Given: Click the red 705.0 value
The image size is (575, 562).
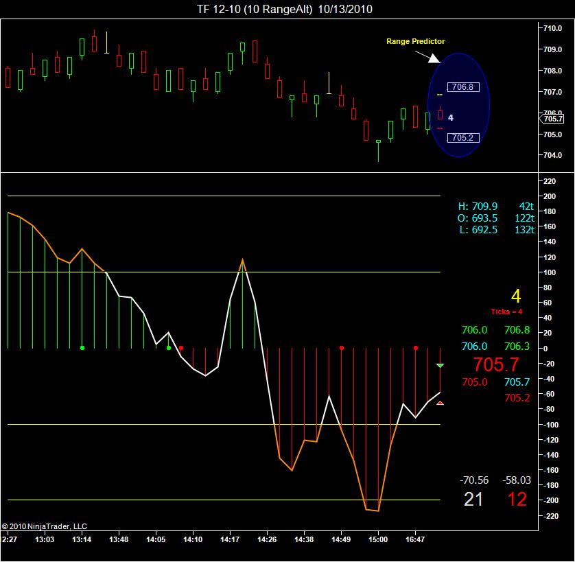Looking at the screenshot, I should coord(475,382).
